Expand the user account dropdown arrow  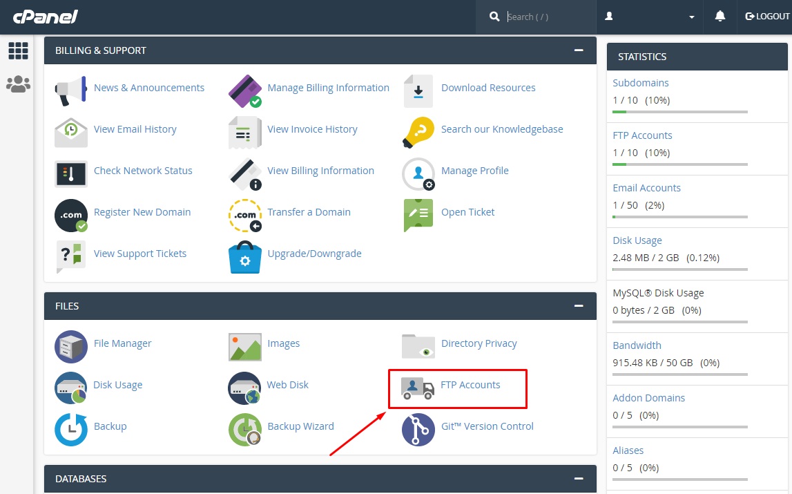pos(692,16)
